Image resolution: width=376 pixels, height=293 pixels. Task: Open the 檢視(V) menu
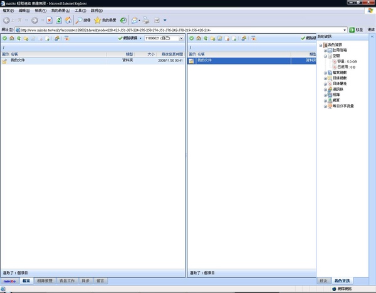tap(41, 11)
